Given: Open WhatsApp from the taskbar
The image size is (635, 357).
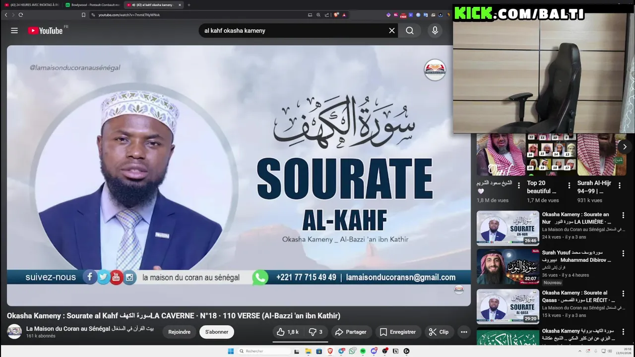Looking at the screenshot, I should click(352, 351).
